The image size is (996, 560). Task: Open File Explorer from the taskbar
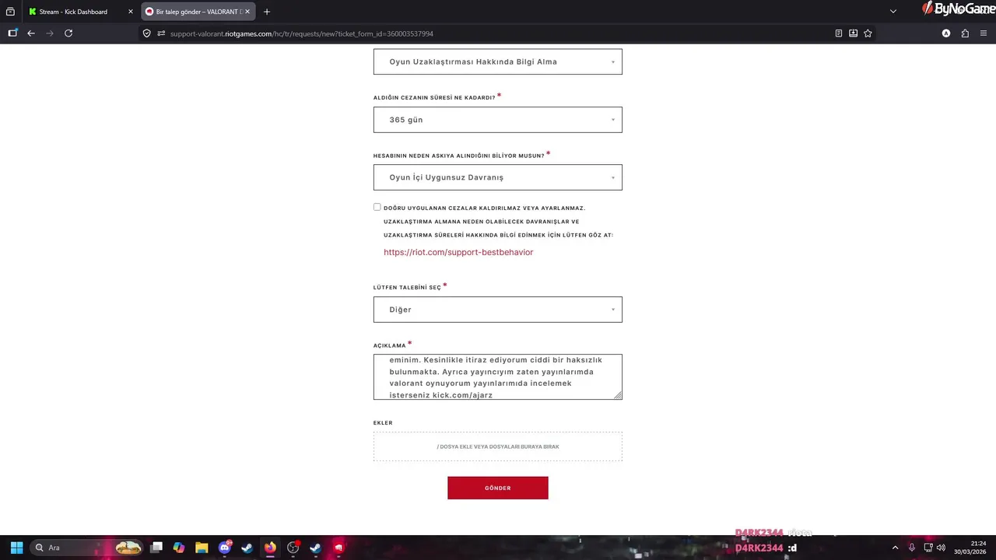click(202, 548)
